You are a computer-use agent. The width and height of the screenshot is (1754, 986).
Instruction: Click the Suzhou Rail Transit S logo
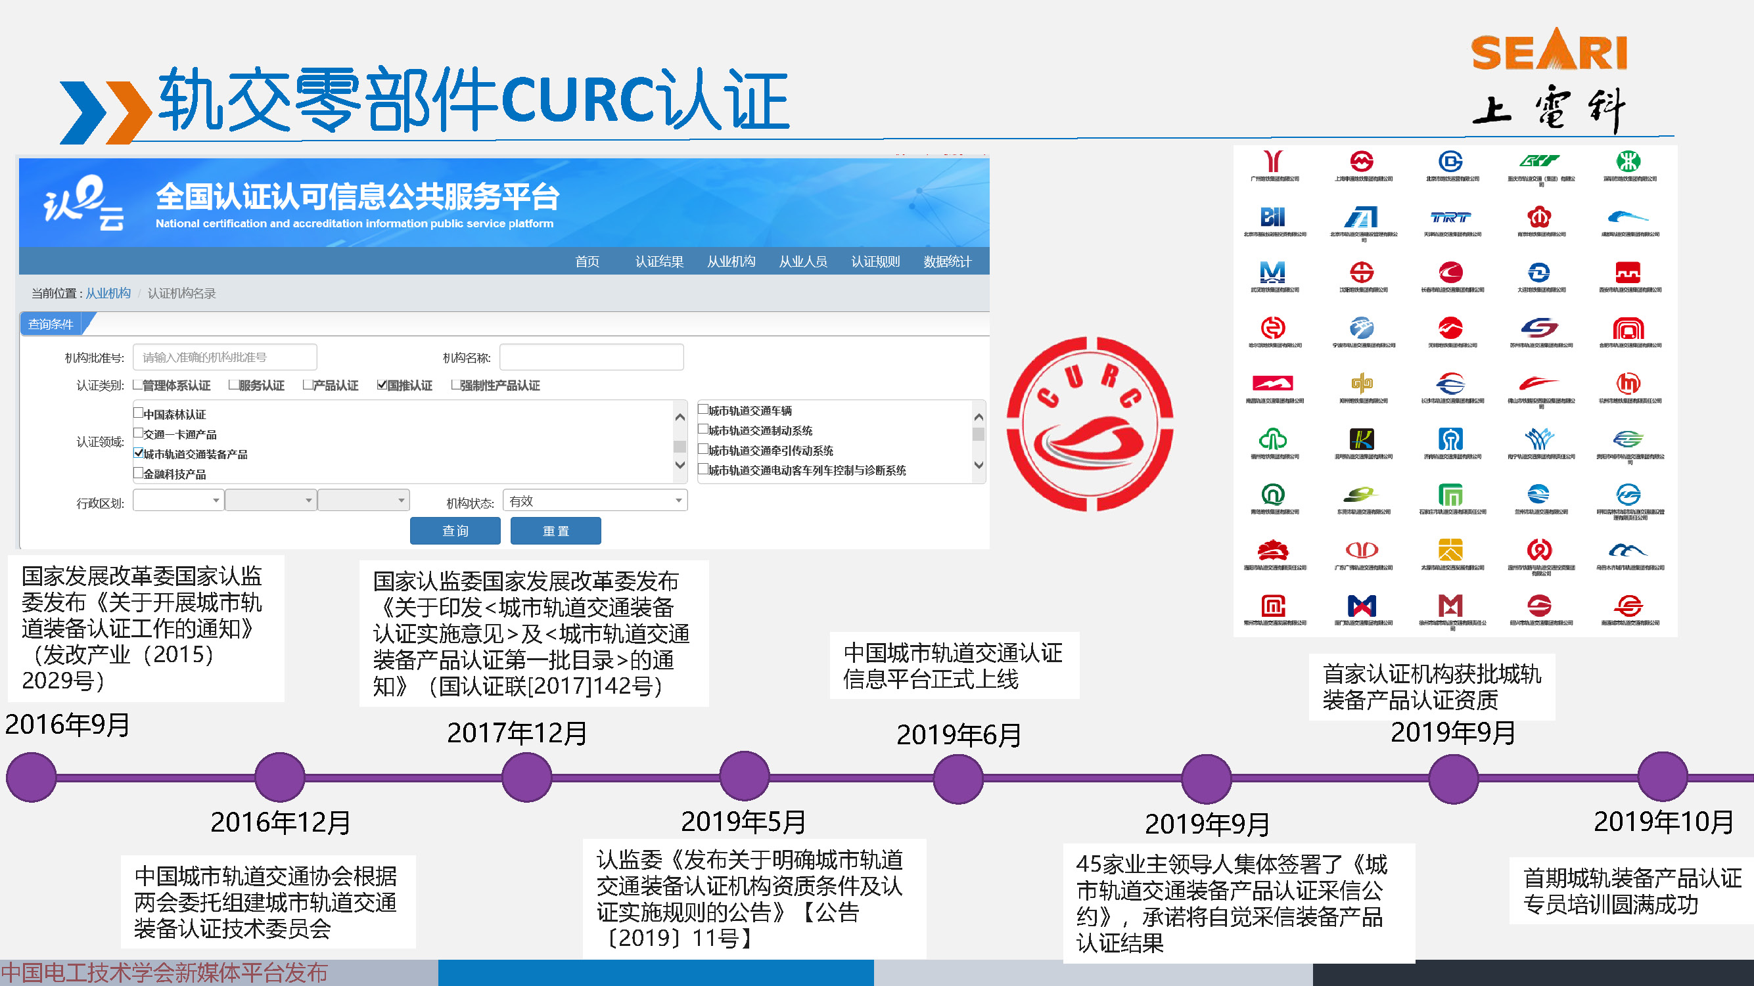click(1540, 328)
